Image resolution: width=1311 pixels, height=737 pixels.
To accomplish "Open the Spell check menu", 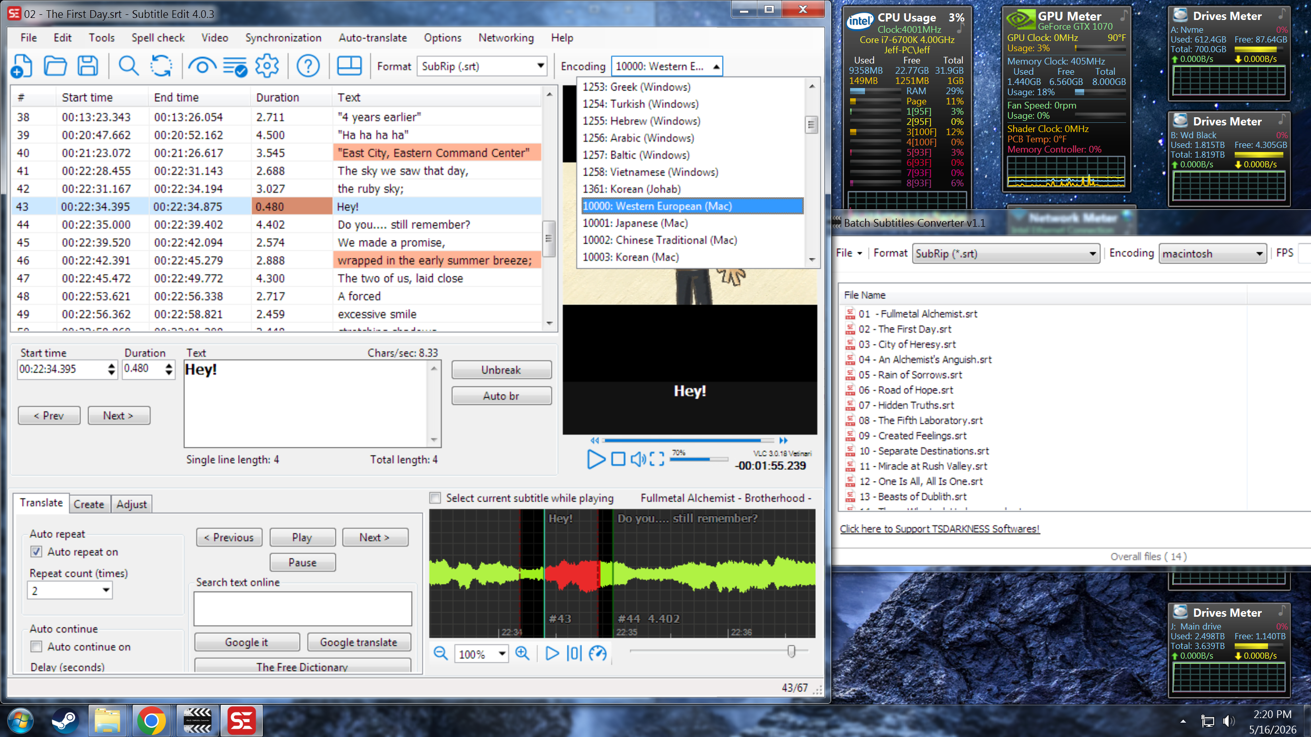I will (158, 38).
